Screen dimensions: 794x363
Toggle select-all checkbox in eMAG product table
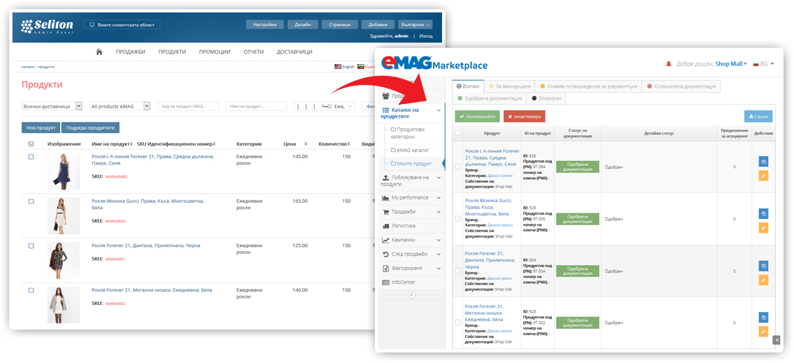click(458, 133)
